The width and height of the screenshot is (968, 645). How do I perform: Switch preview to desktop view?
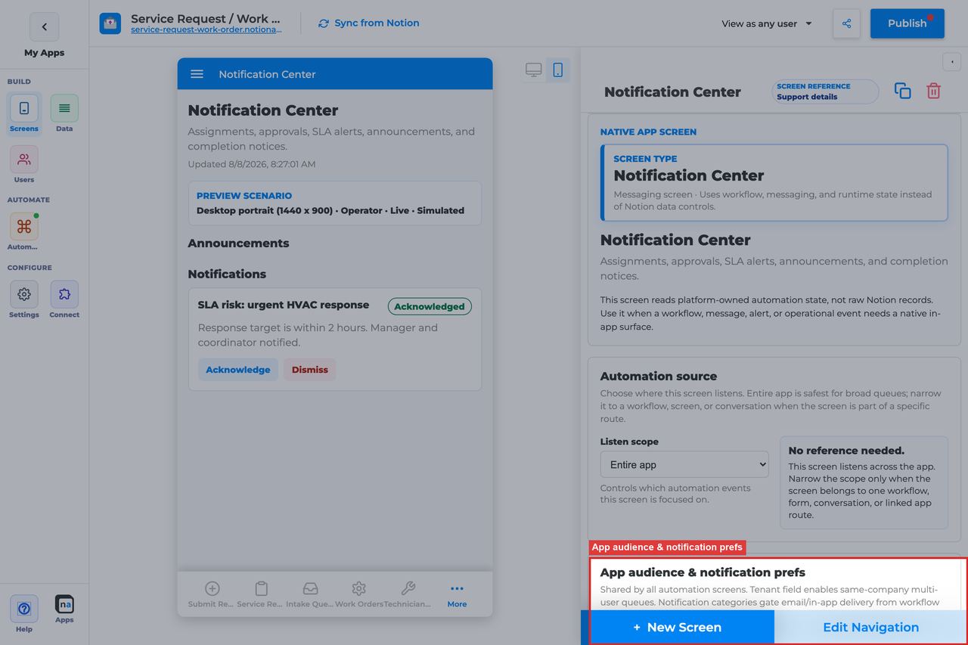pos(534,70)
